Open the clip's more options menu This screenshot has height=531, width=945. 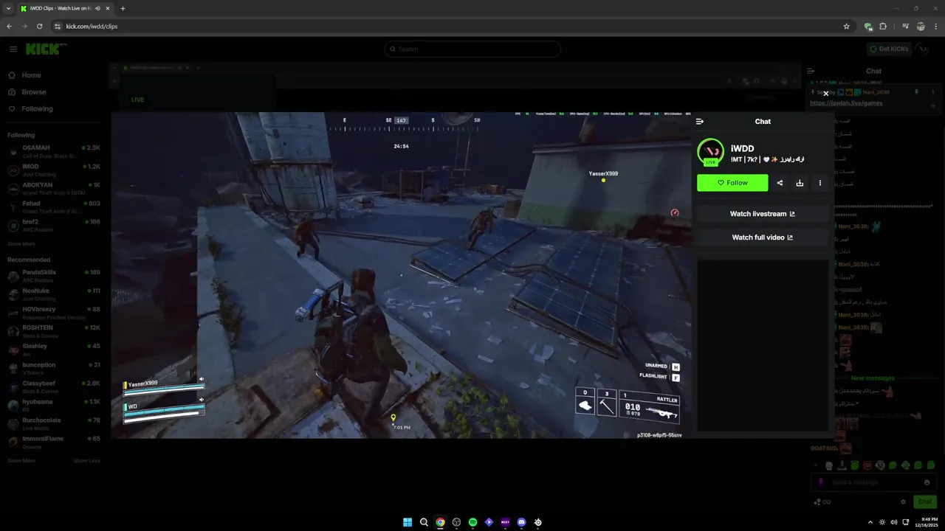pyautogui.click(x=819, y=183)
